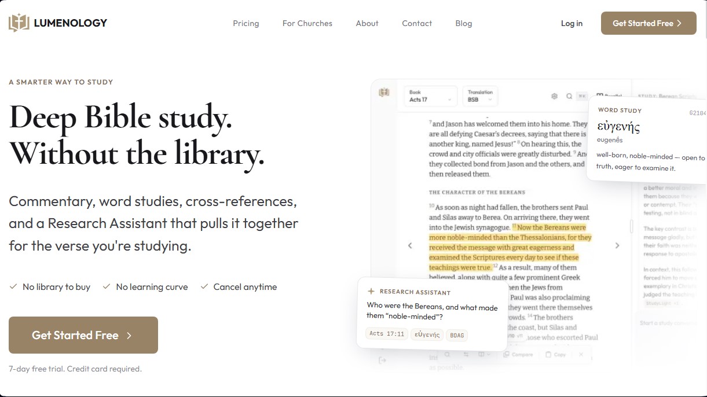The image size is (707, 397).
Task: Open the About page
Action: (x=367, y=23)
